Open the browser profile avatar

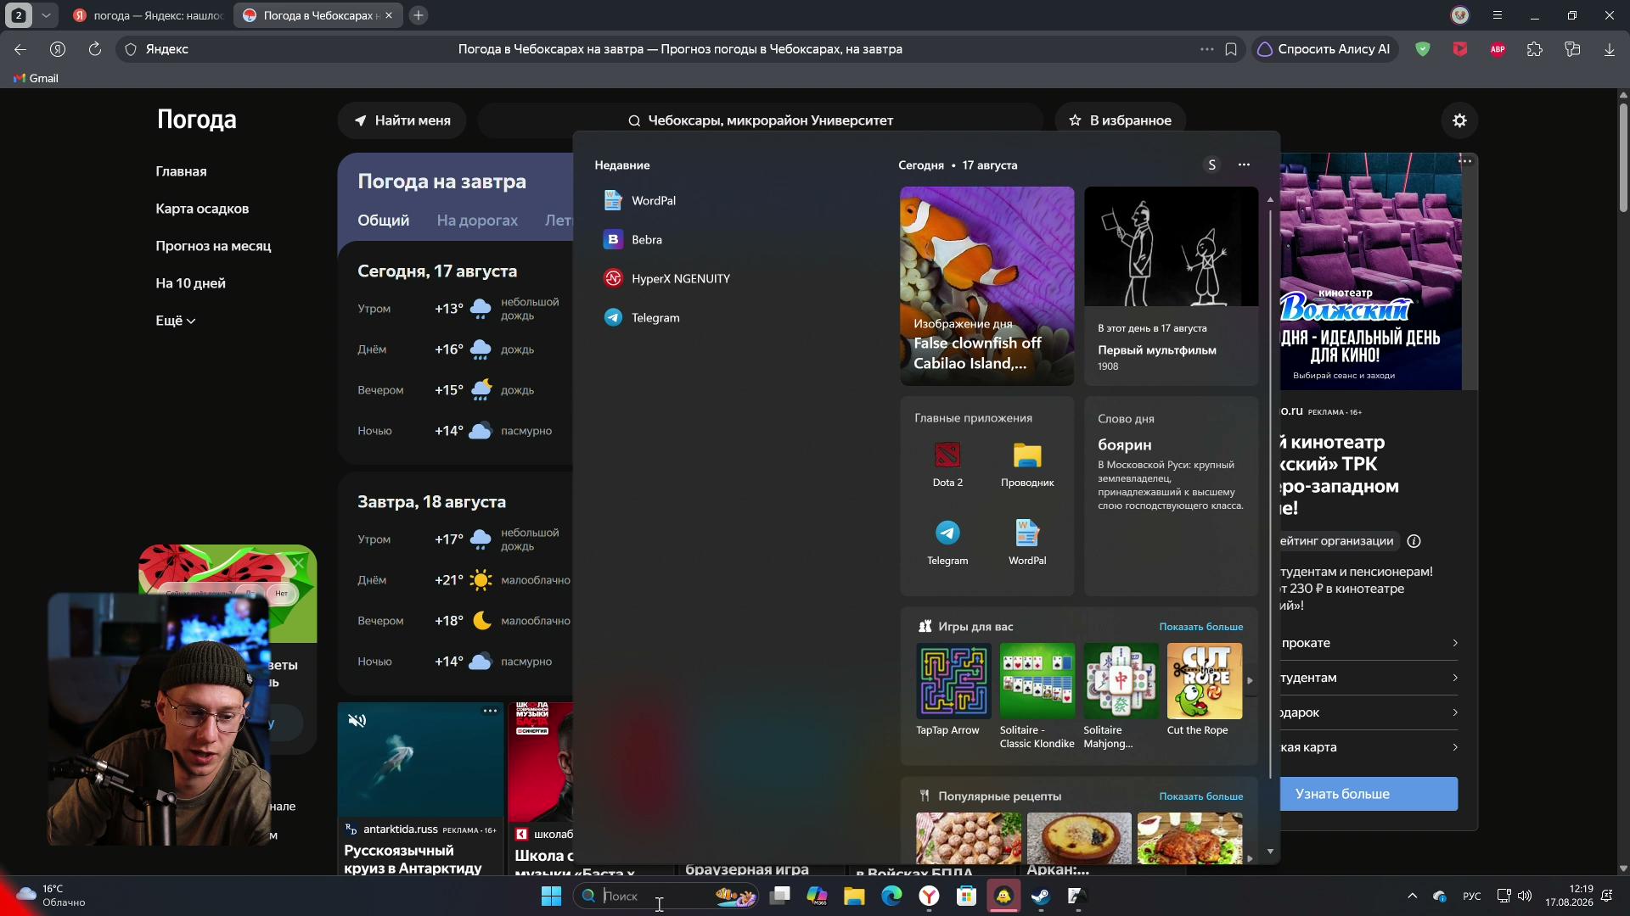(1460, 15)
